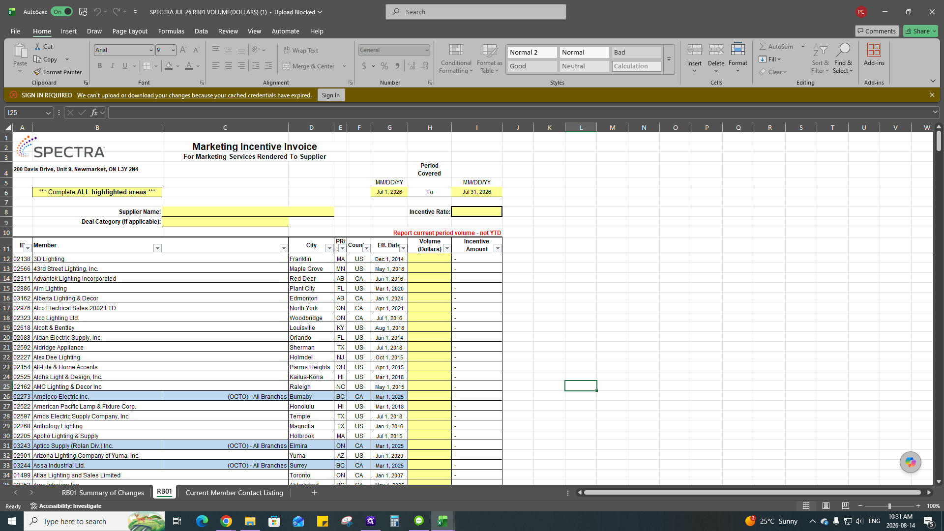This screenshot has height=531, width=944.
Task: Click the Comma Style icon
Action: (397, 66)
